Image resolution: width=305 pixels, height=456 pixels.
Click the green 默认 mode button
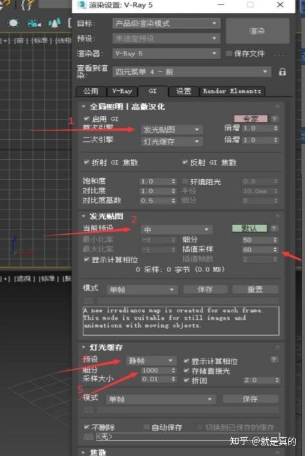coord(250,228)
